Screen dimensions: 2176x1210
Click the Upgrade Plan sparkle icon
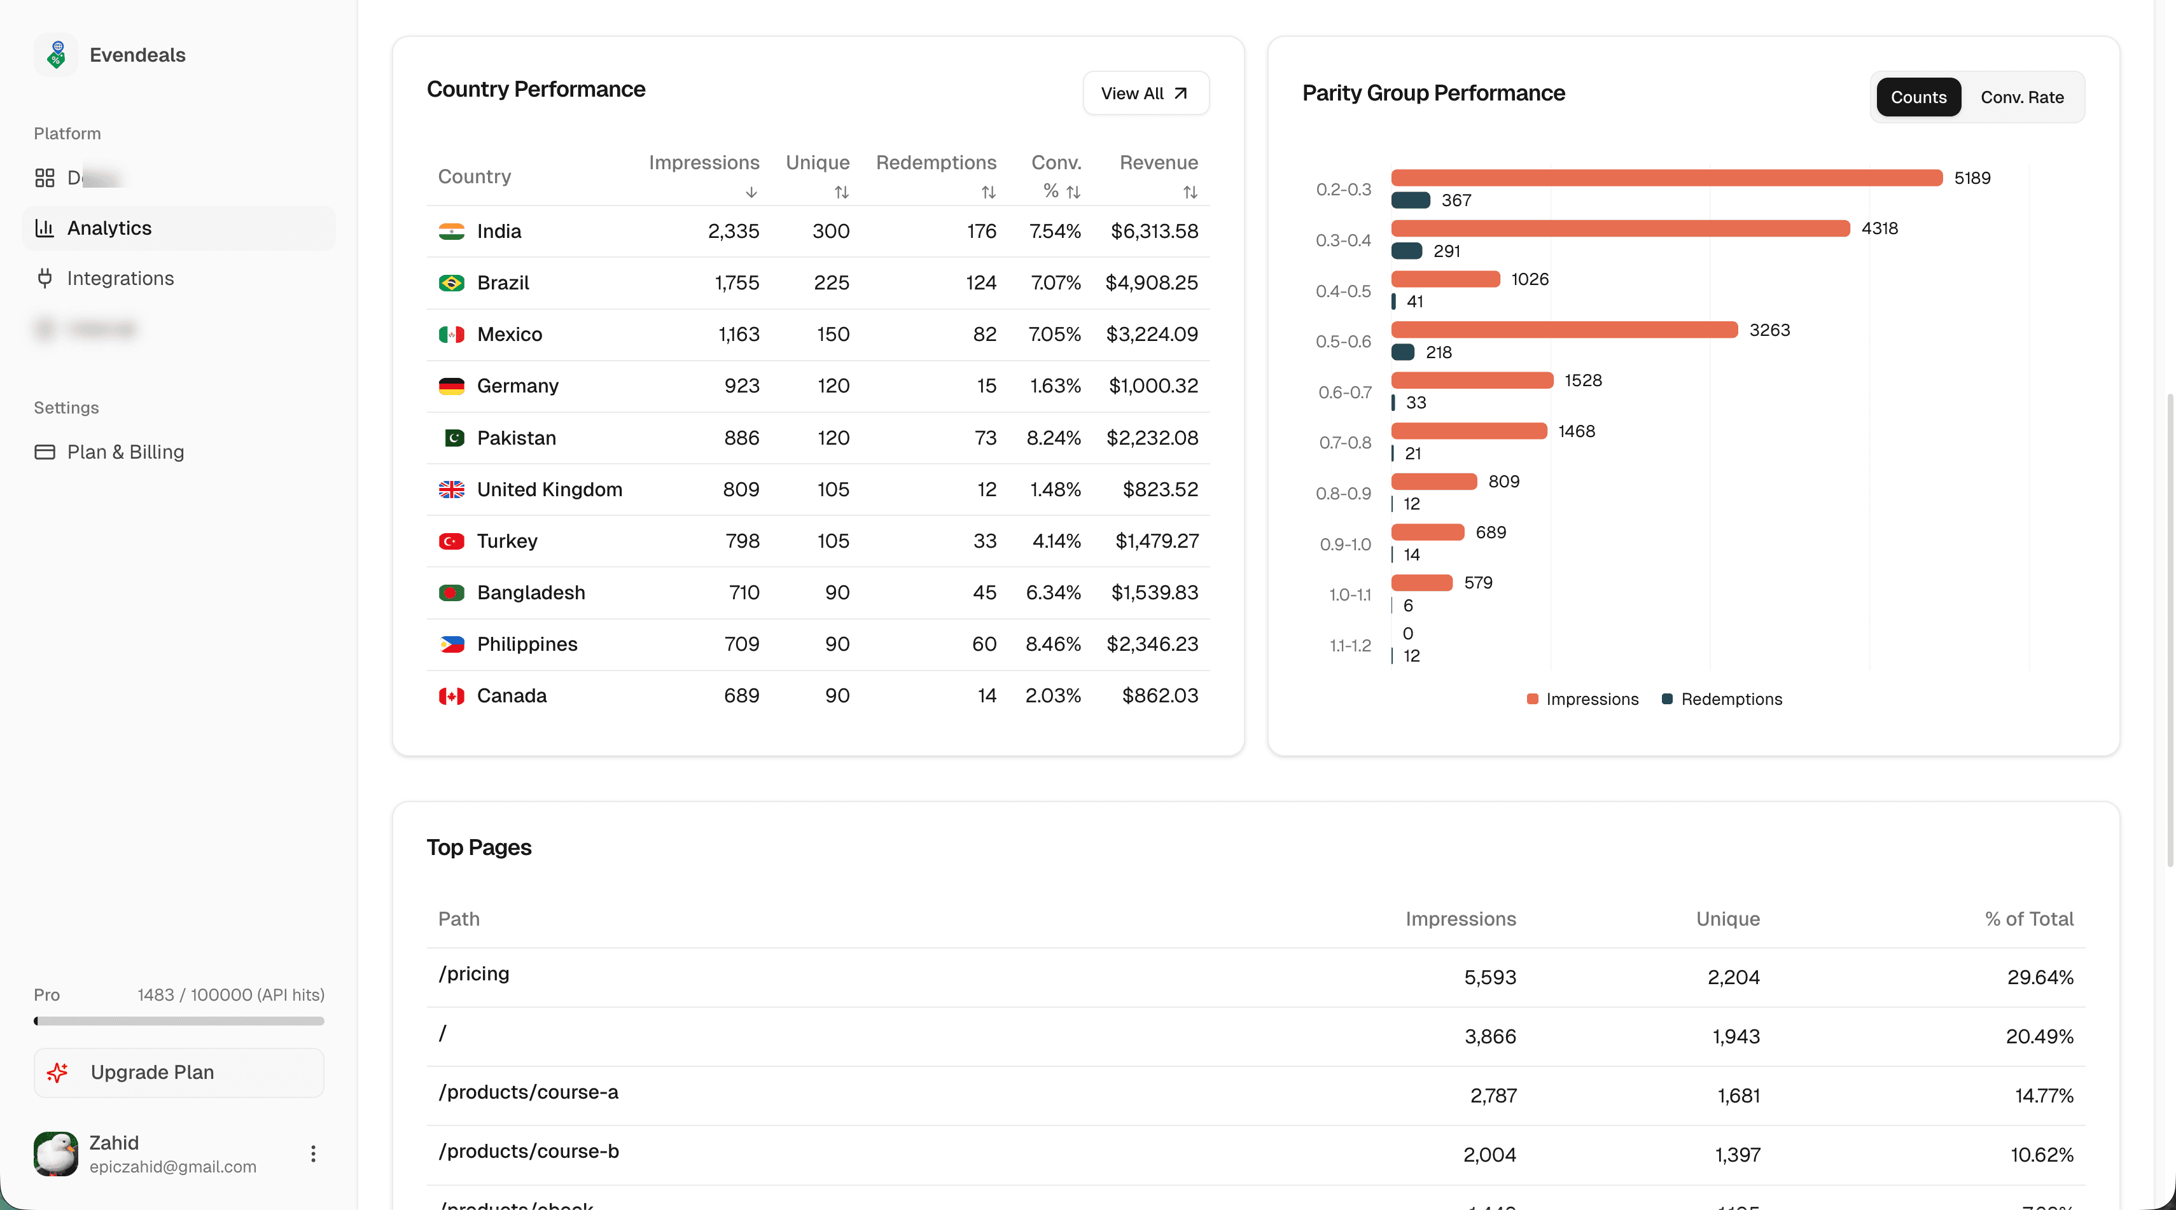pos(57,1073)
